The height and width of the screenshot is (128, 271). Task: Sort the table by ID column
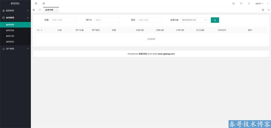click(x=41, y=30)
